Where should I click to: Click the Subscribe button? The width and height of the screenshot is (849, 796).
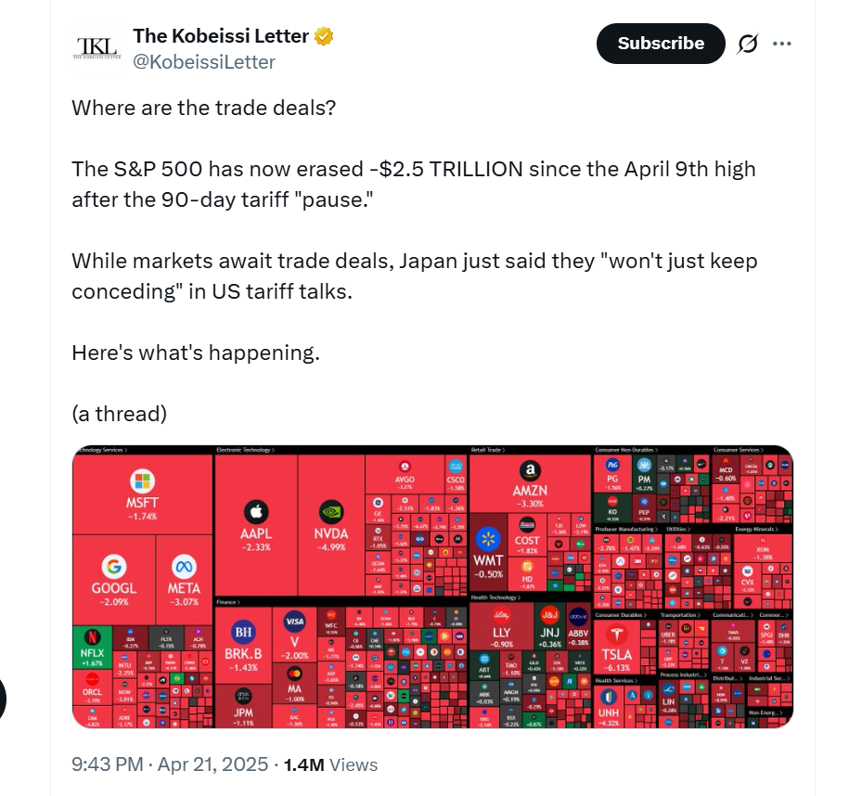point(661,44)
